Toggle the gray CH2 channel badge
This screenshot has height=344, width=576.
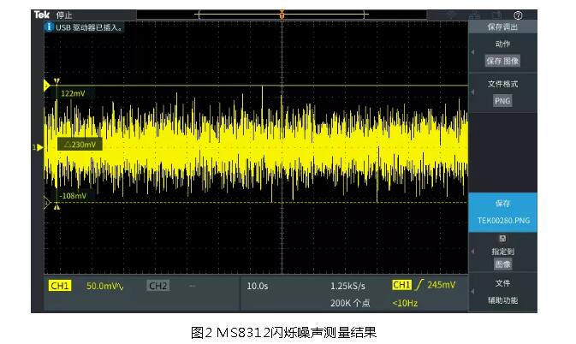158,285
